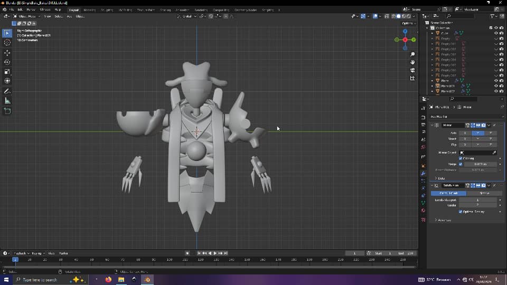The width and height of the screenshot is (507, 285).
Task: Expand the Subdivision Advanced subpanel
Action: coord(443,220)
